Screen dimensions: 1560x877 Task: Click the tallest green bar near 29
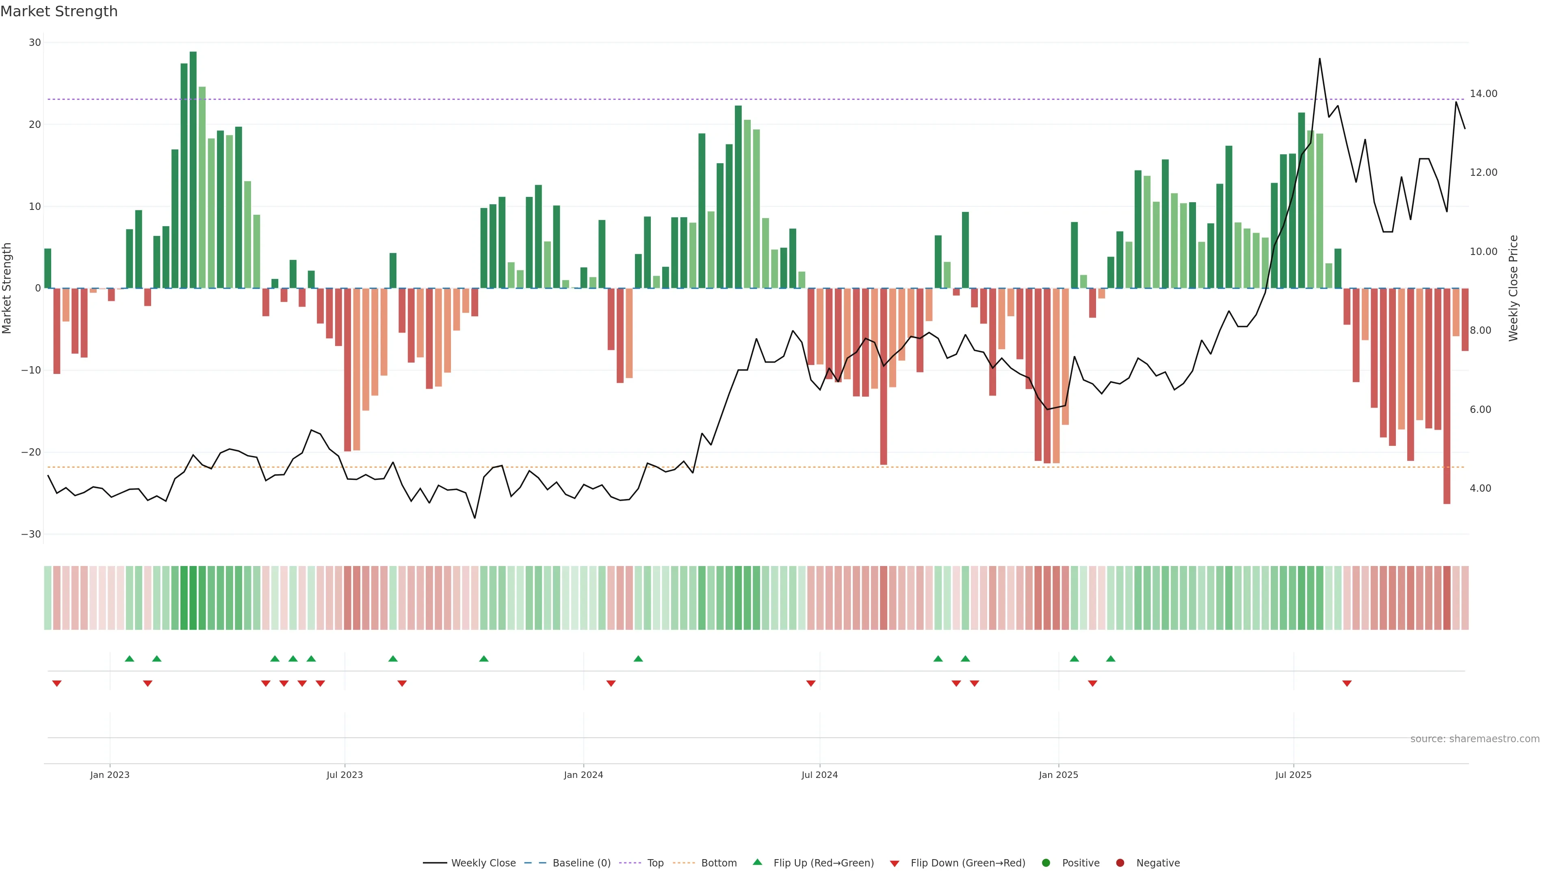193,169
